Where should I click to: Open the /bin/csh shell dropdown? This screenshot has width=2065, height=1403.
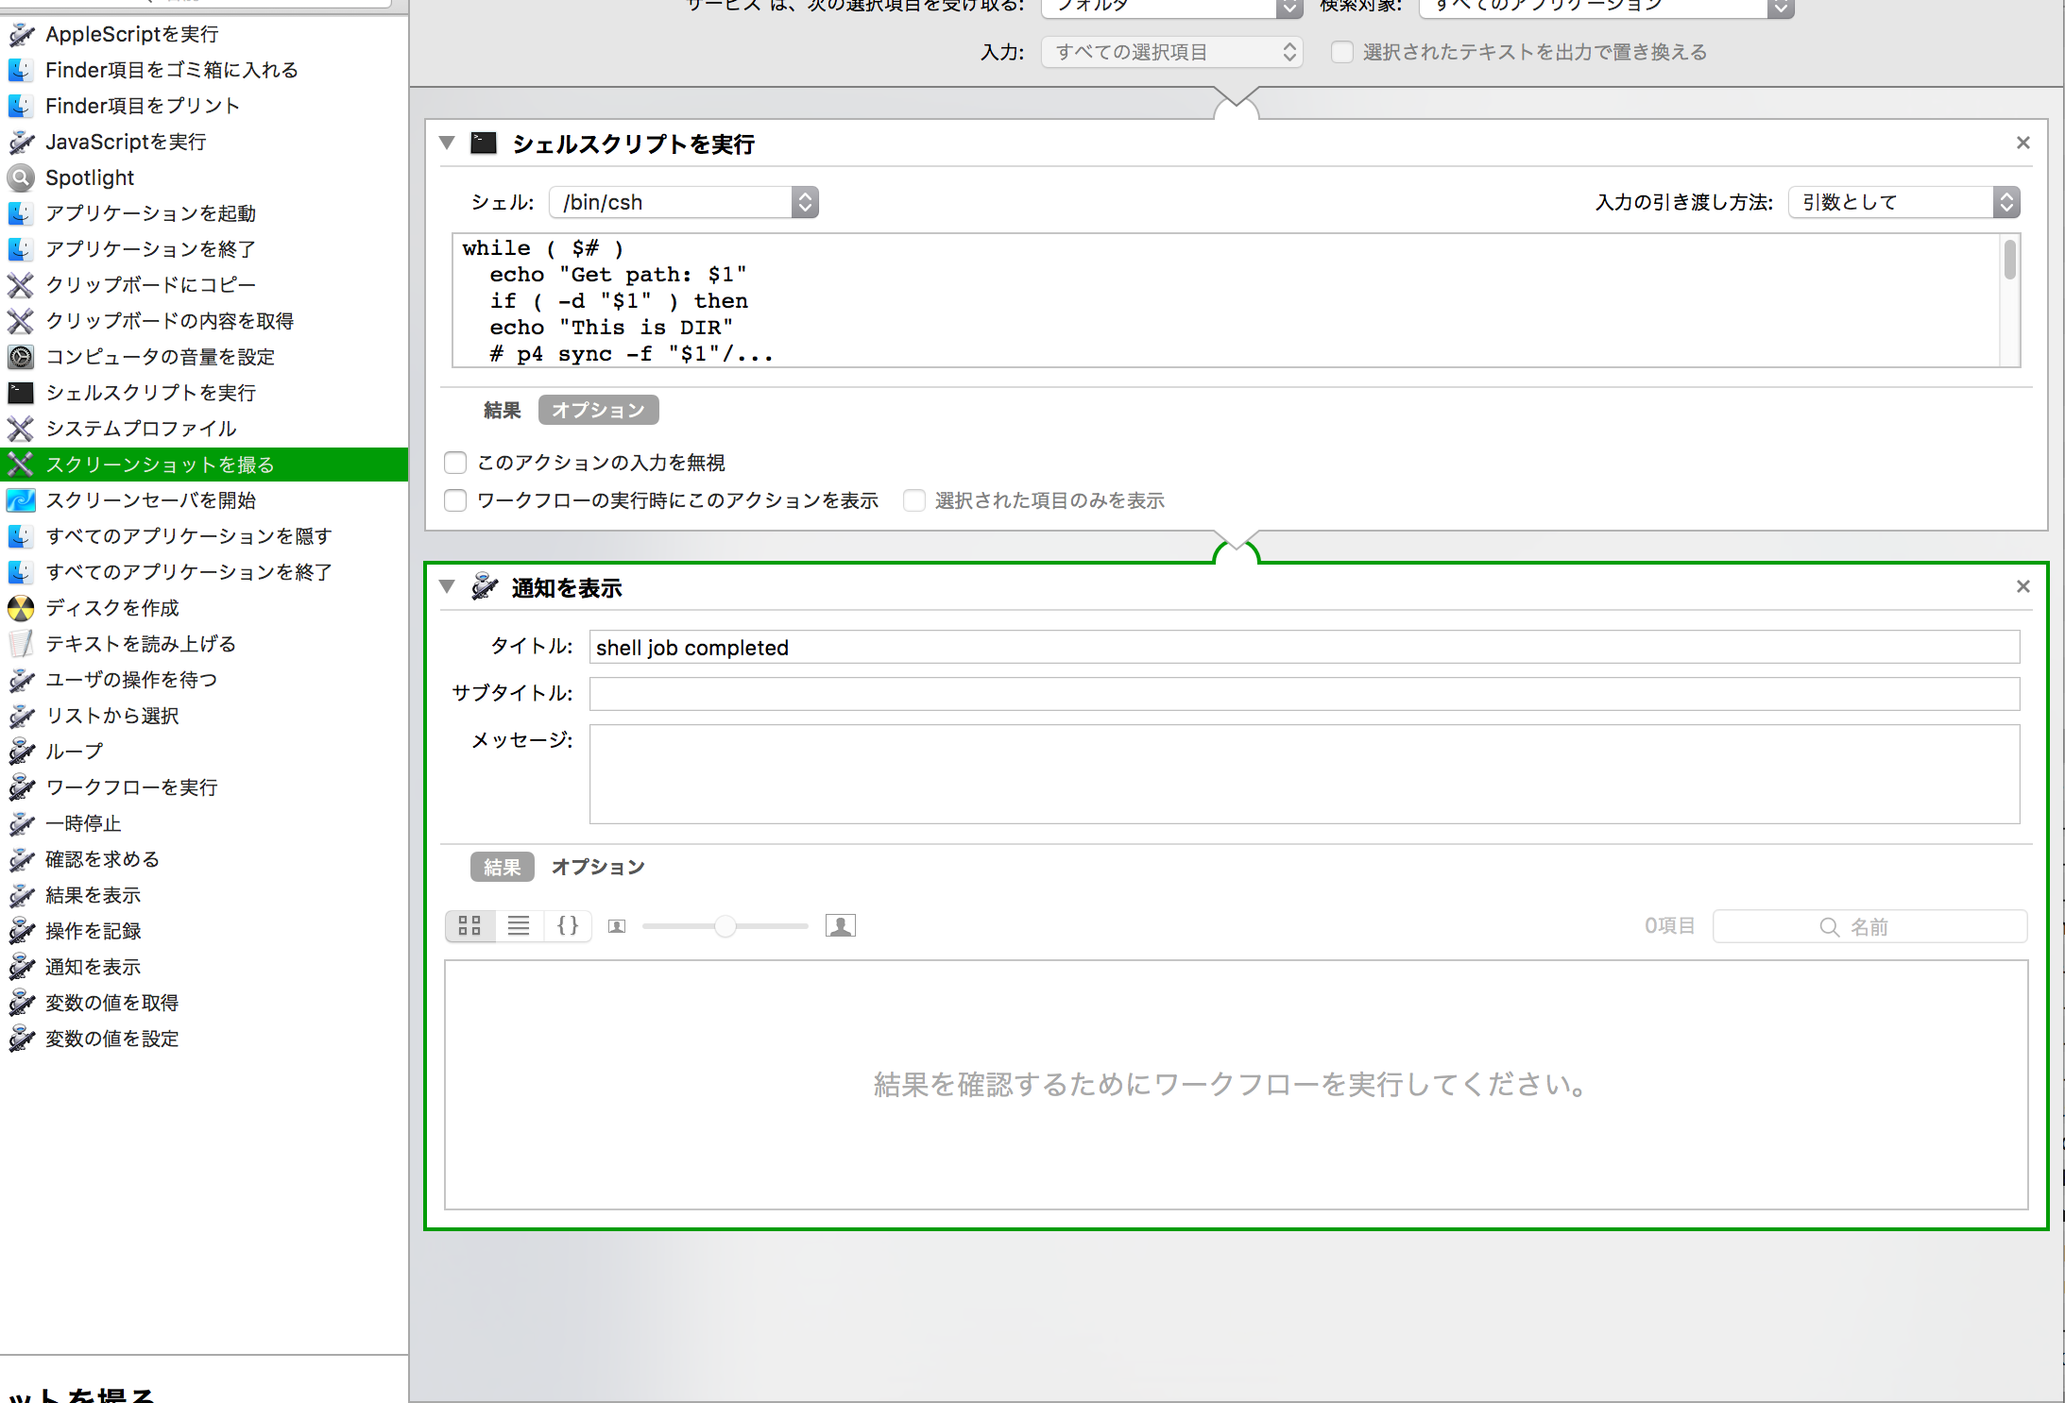(684, 202)
